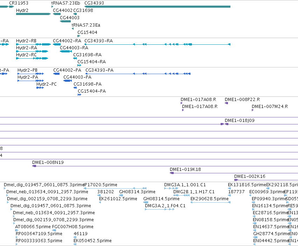Select EST GH08314.3prime

tap(121, 195)
